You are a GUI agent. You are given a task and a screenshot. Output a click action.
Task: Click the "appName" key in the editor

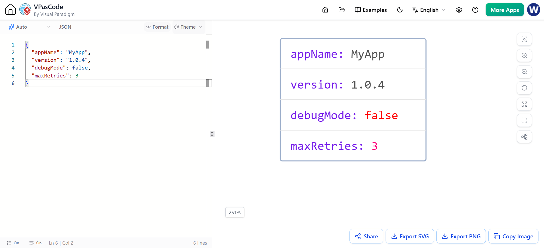[45, 52]
